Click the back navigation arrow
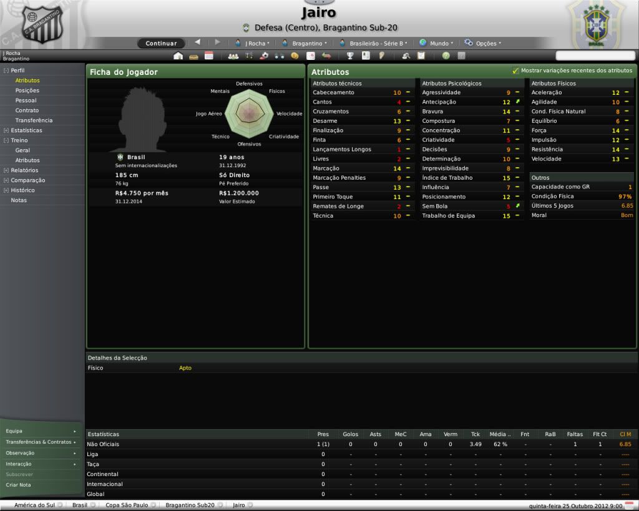The height and width of the screenshot is (511, 639). click(198, 42)
